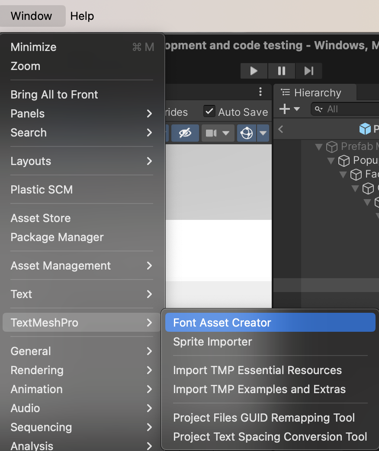Click the Hierarchy back arrow chevron
Screen dimensions: 379x451
tap(281, 129)
